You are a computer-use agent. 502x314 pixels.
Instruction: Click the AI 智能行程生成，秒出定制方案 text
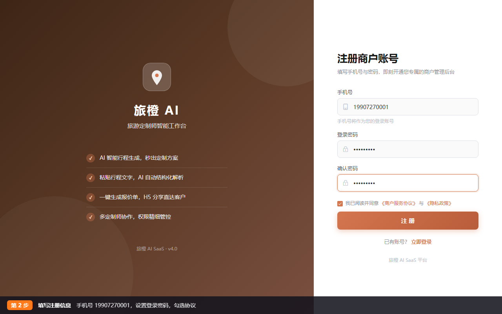139,158
